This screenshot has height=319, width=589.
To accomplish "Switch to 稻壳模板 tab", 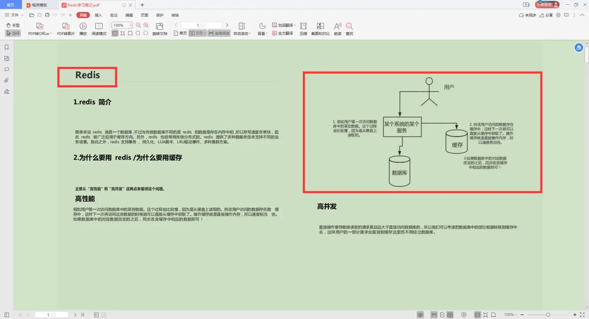I will (x=40, y=5).
